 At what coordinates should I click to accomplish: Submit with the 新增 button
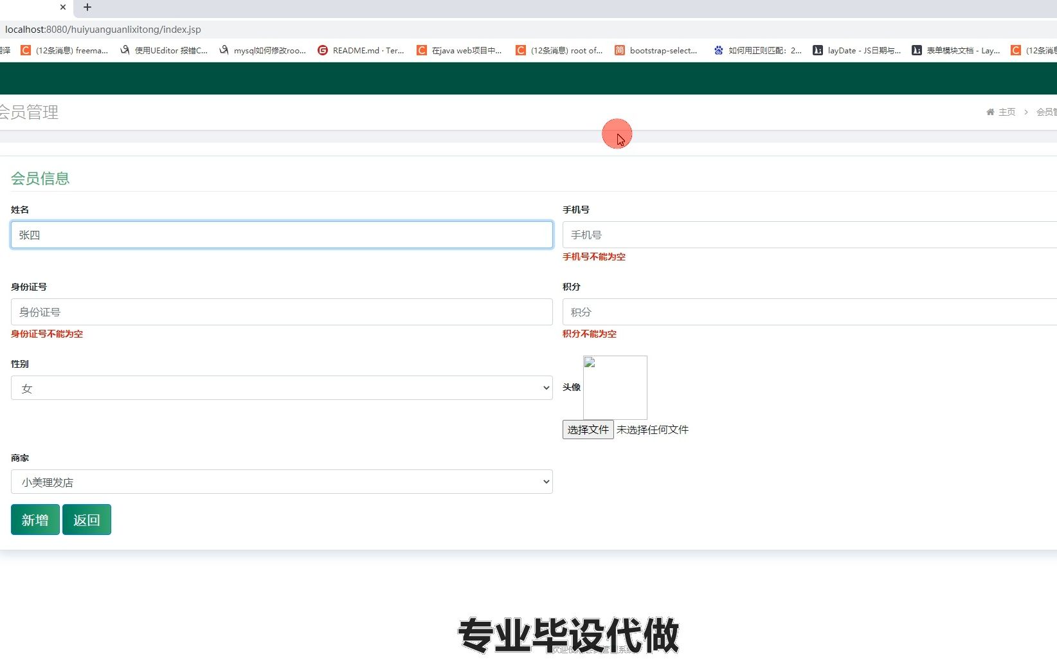pos(35,520)
